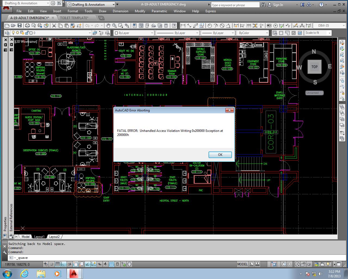Open Layer Properties Manager icon

(7, 33)
